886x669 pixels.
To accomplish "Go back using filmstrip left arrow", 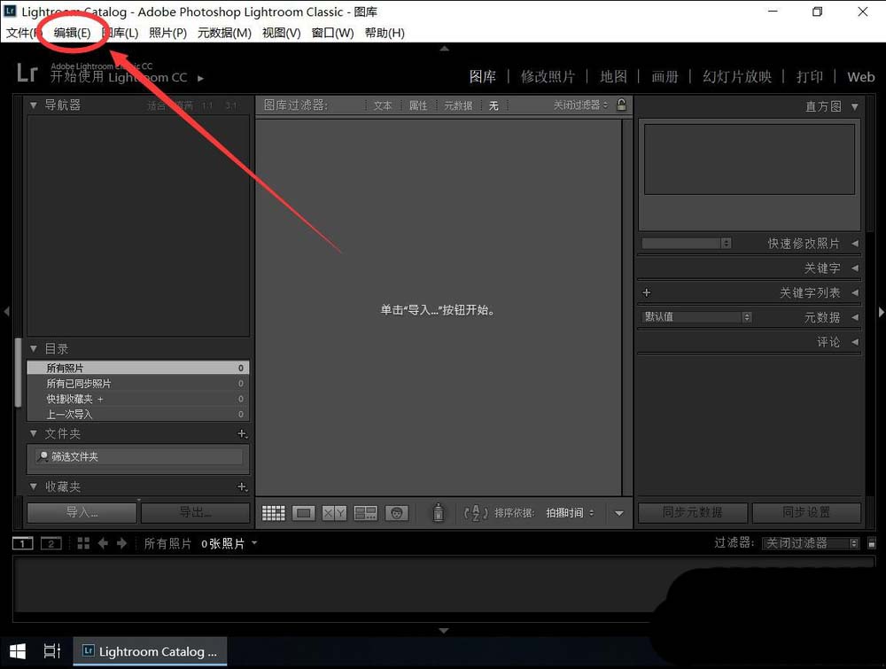I will (103, 543).
